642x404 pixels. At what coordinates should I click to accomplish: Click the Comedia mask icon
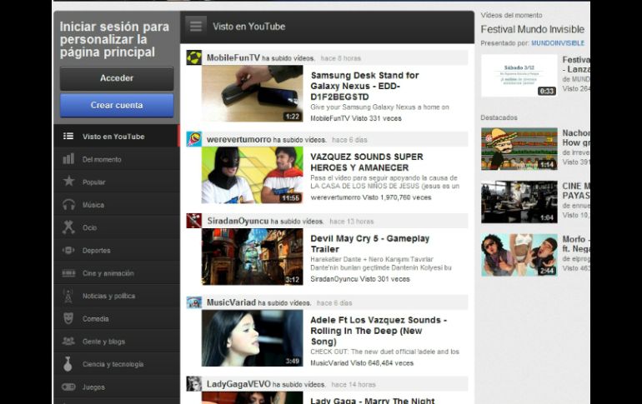(x=68, y=319)
